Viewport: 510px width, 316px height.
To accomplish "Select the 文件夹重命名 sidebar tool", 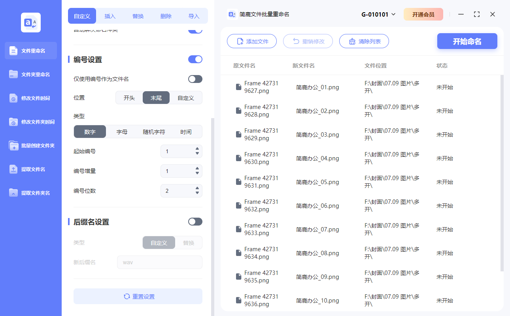I will (30, 74).
